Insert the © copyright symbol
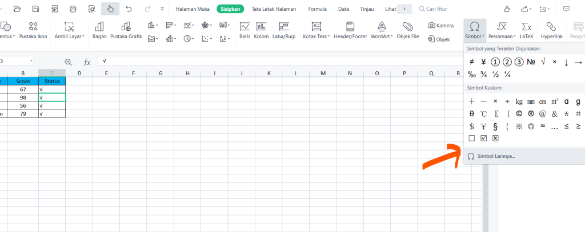Viewport: 585px width, 232px height. (519, 114)
